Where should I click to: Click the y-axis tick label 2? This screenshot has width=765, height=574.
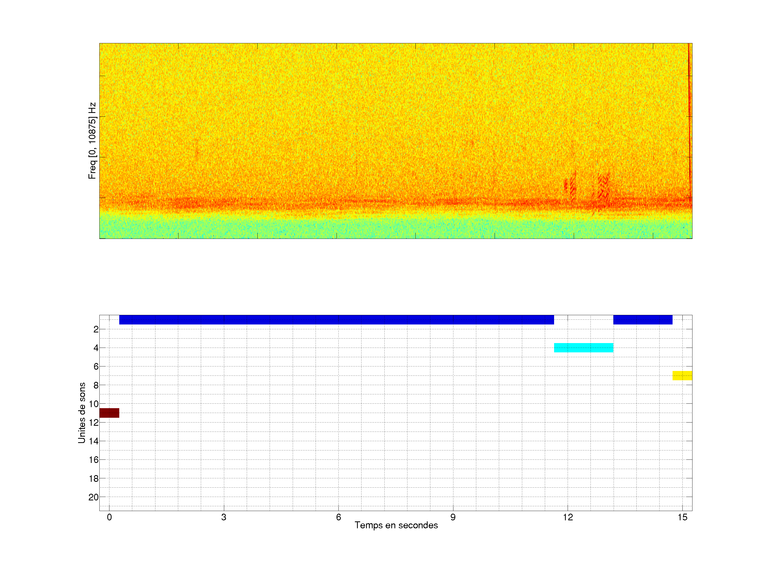(x=96, y=329)
